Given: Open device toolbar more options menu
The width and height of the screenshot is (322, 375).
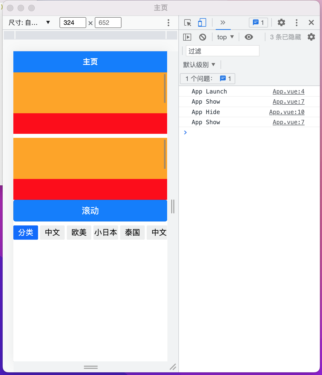Looking at the screenshot, I should pyautogui.click(x=168, y=23).
